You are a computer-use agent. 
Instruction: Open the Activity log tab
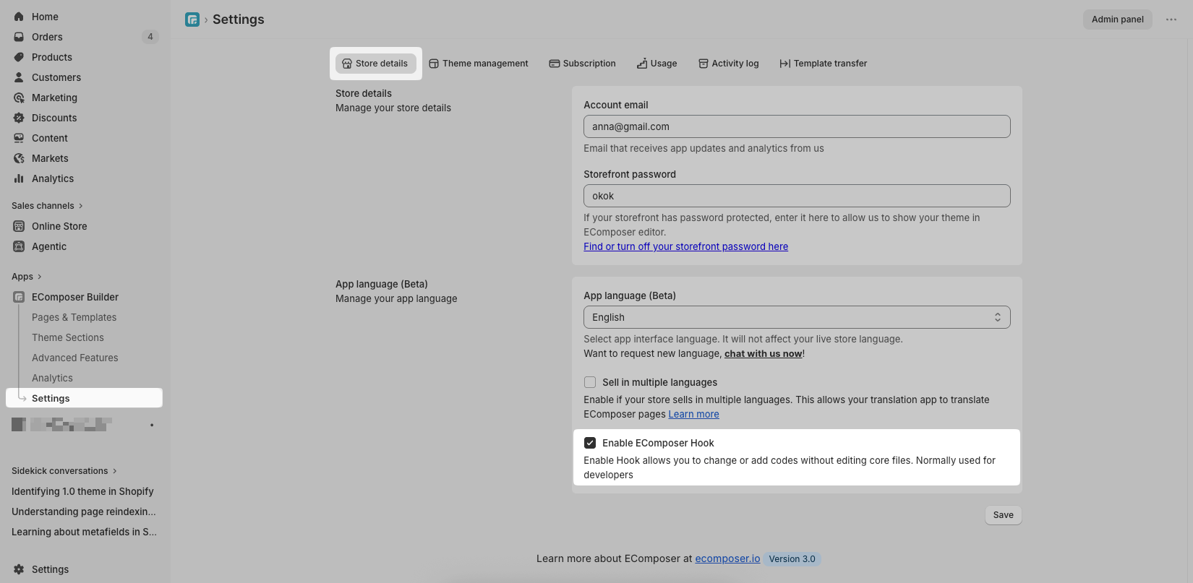click(x=729, y=64)
